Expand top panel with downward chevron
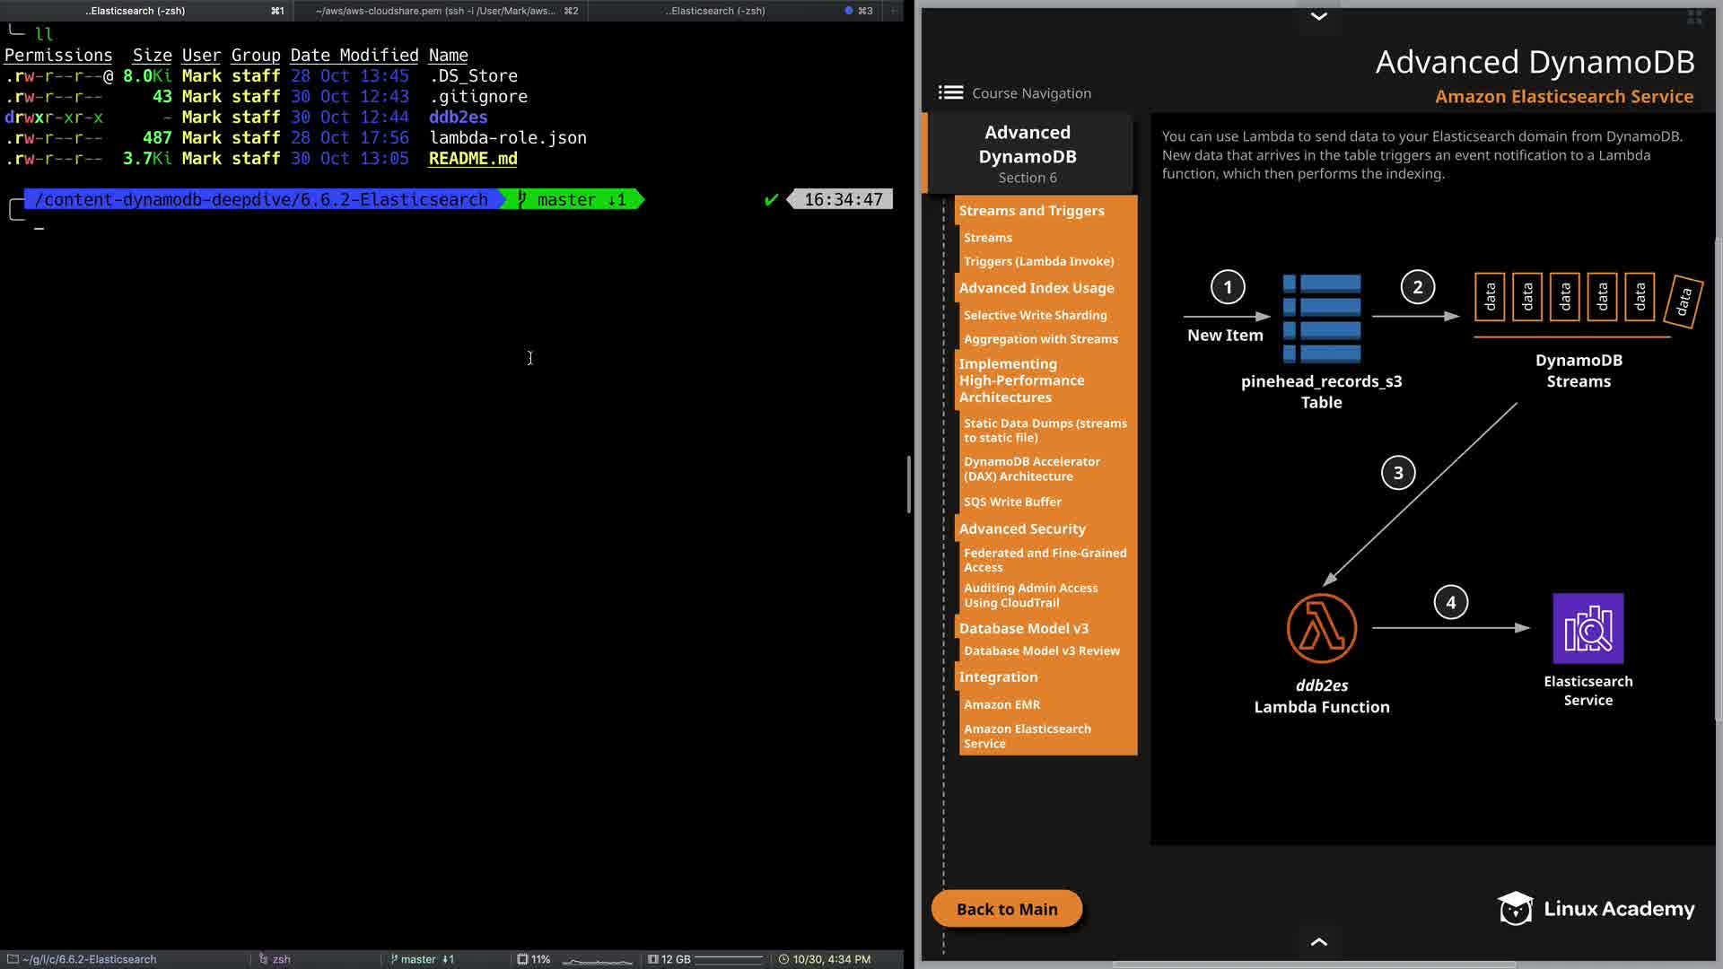The height and width of the screenshot is (969, 1723). [1318, 16]
